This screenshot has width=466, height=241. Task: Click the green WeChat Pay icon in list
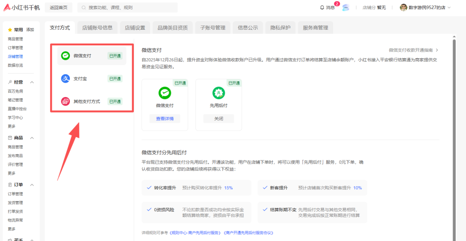[66, 56]
